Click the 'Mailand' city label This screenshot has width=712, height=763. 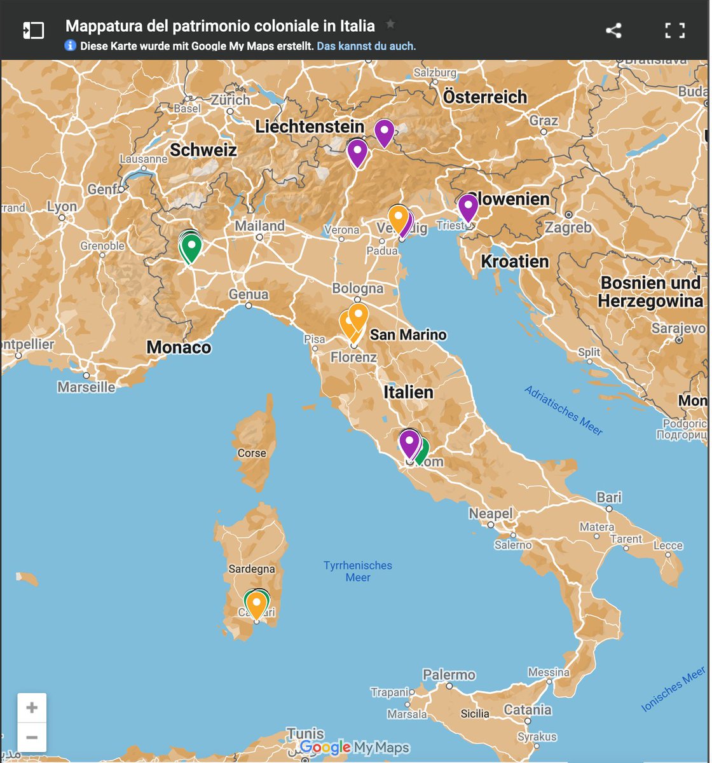click(x=259, y=226)
